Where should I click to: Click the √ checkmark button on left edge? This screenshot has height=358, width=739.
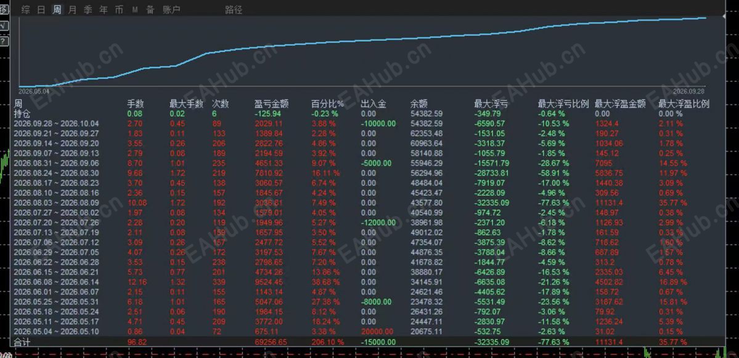pyautogui.click(x=4, y=26)
